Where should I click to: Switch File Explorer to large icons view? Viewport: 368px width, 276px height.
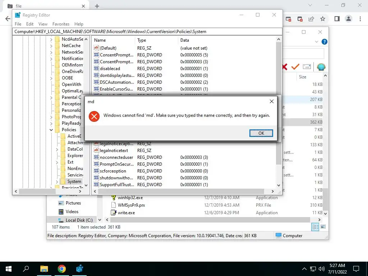pos(323,227)
